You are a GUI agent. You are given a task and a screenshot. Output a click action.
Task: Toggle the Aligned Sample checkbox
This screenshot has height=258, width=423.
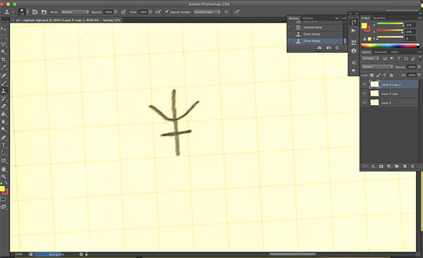tap(166, 11)
